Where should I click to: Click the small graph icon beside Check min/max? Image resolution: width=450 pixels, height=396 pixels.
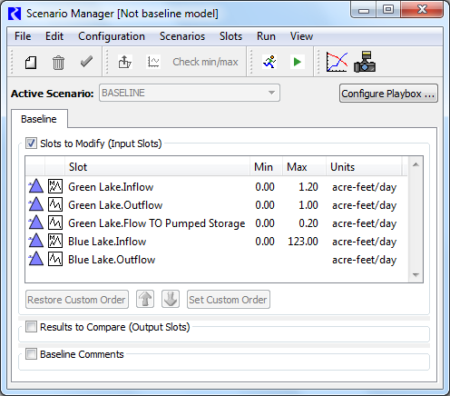153,62
